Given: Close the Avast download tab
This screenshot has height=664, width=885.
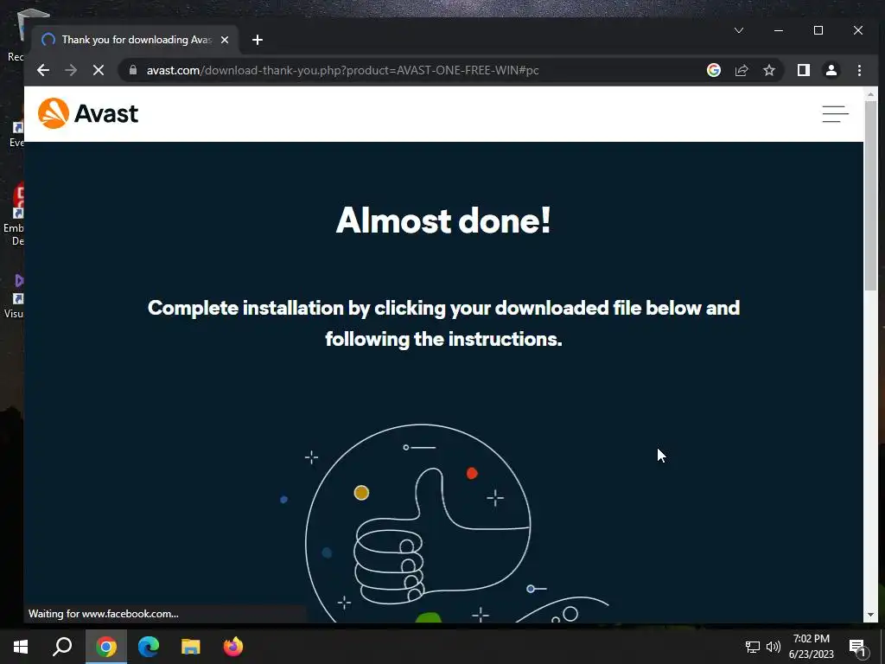Looking at the screenshot, I should click(x=225, y=40).
